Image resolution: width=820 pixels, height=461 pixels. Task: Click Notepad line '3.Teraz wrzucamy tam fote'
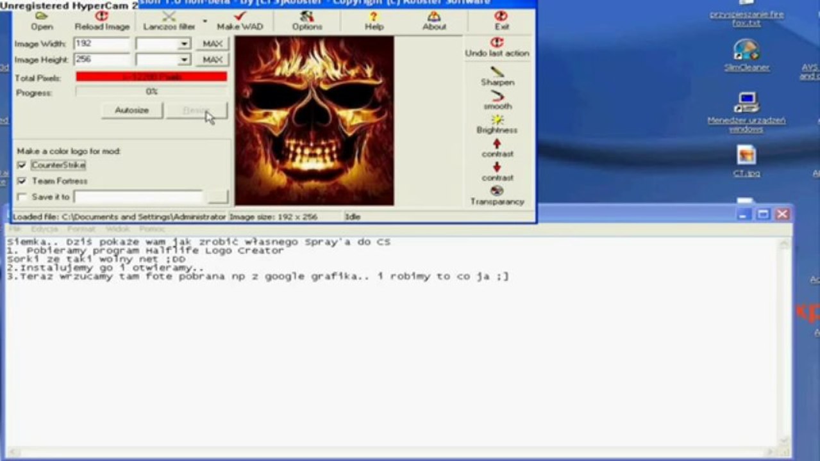tap(258, 277)
